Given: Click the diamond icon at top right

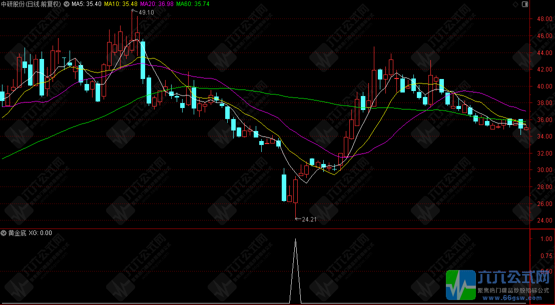Looking at the screenshot, I should (x=515, y=4).
